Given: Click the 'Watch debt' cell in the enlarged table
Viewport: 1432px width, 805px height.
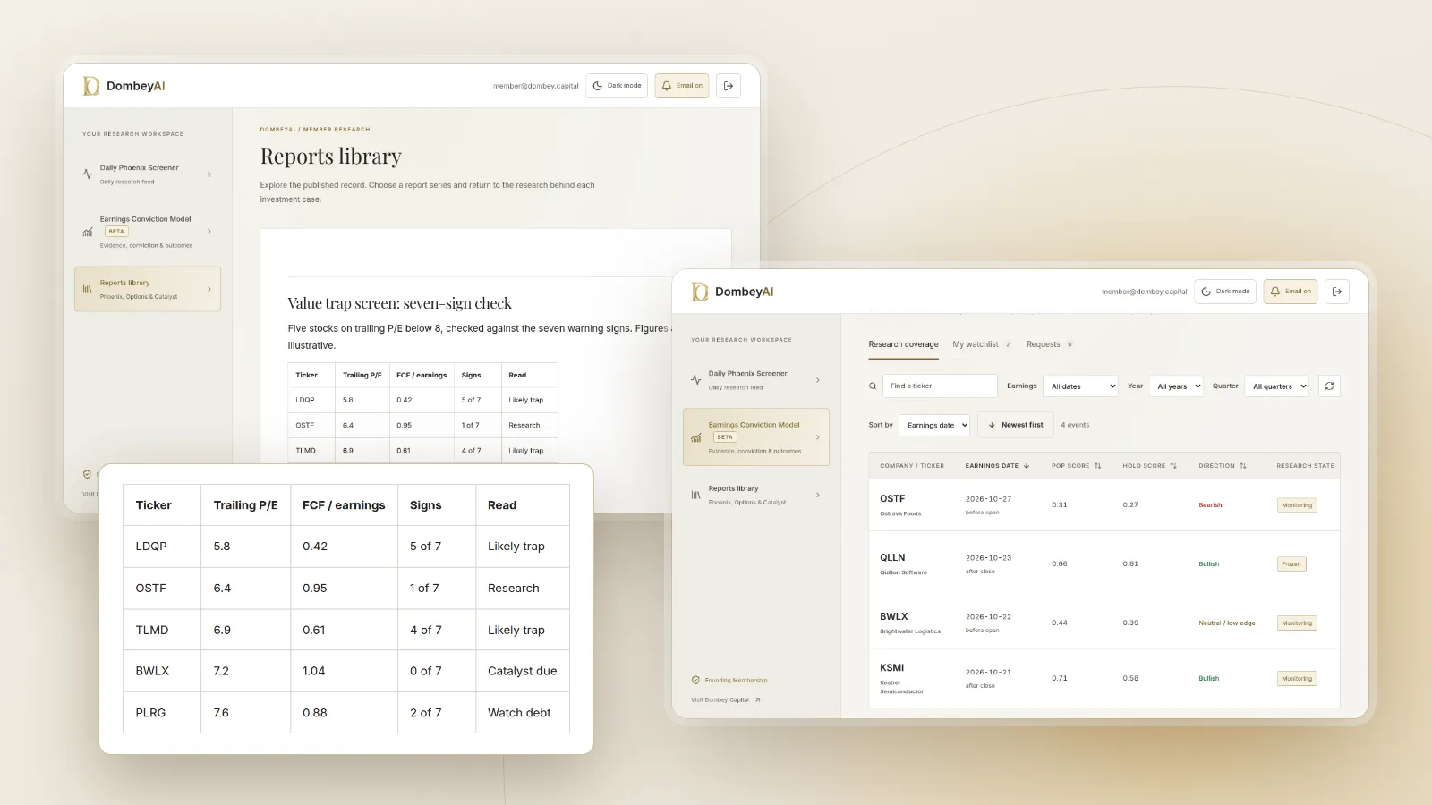Looking at the screenshot, I should click(x=523, y=713).
